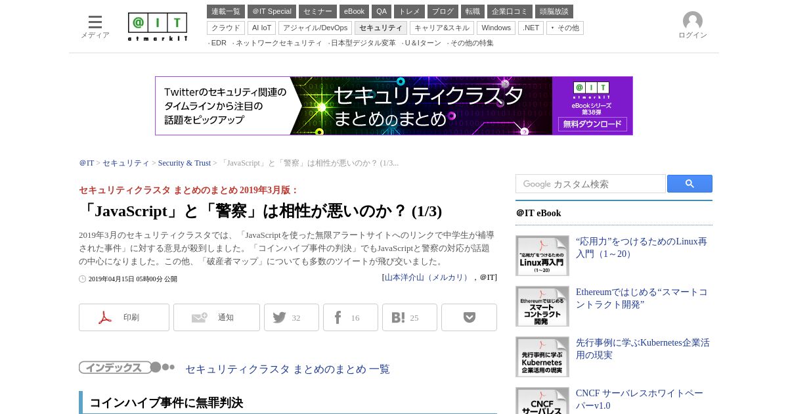Viewport: 788px width, 414px height.
Task: Open the QA menu item
Action: [x=382, y=11]
